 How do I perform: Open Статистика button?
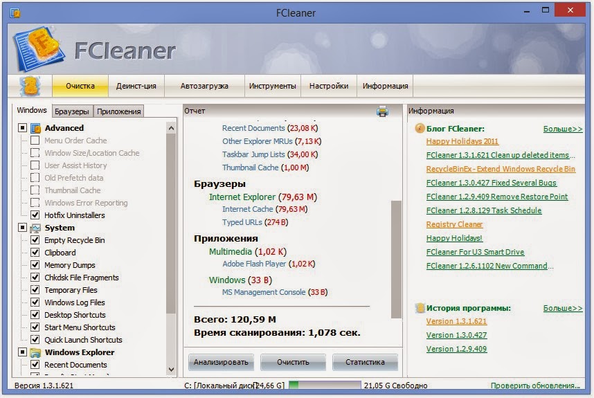(x=365, y=363)
